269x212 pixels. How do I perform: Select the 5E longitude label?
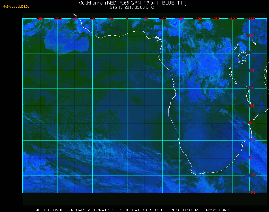[x=147, y=19]
